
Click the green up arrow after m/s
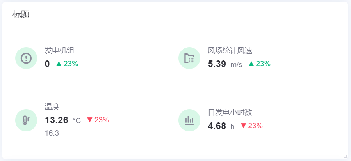[x=251, y=64]
